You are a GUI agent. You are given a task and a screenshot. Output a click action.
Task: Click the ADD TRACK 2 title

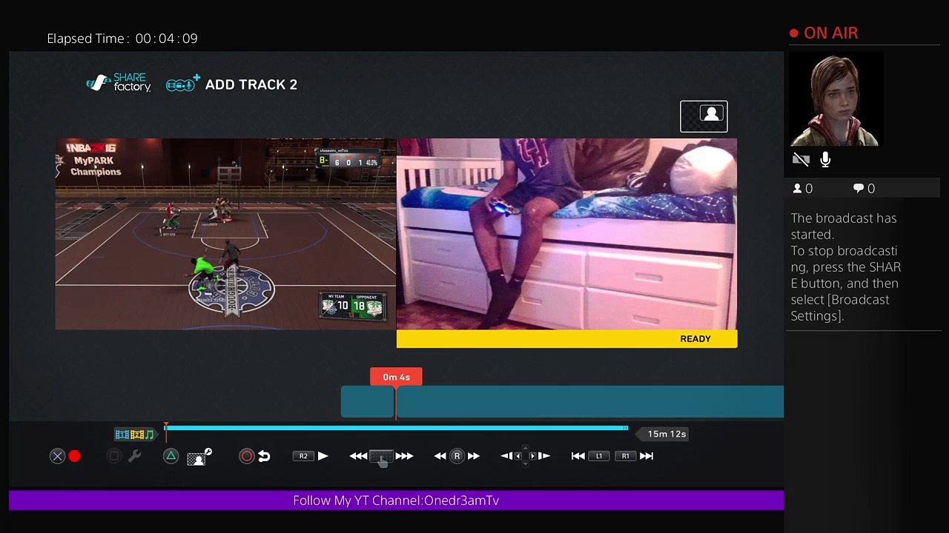point(251,84)
